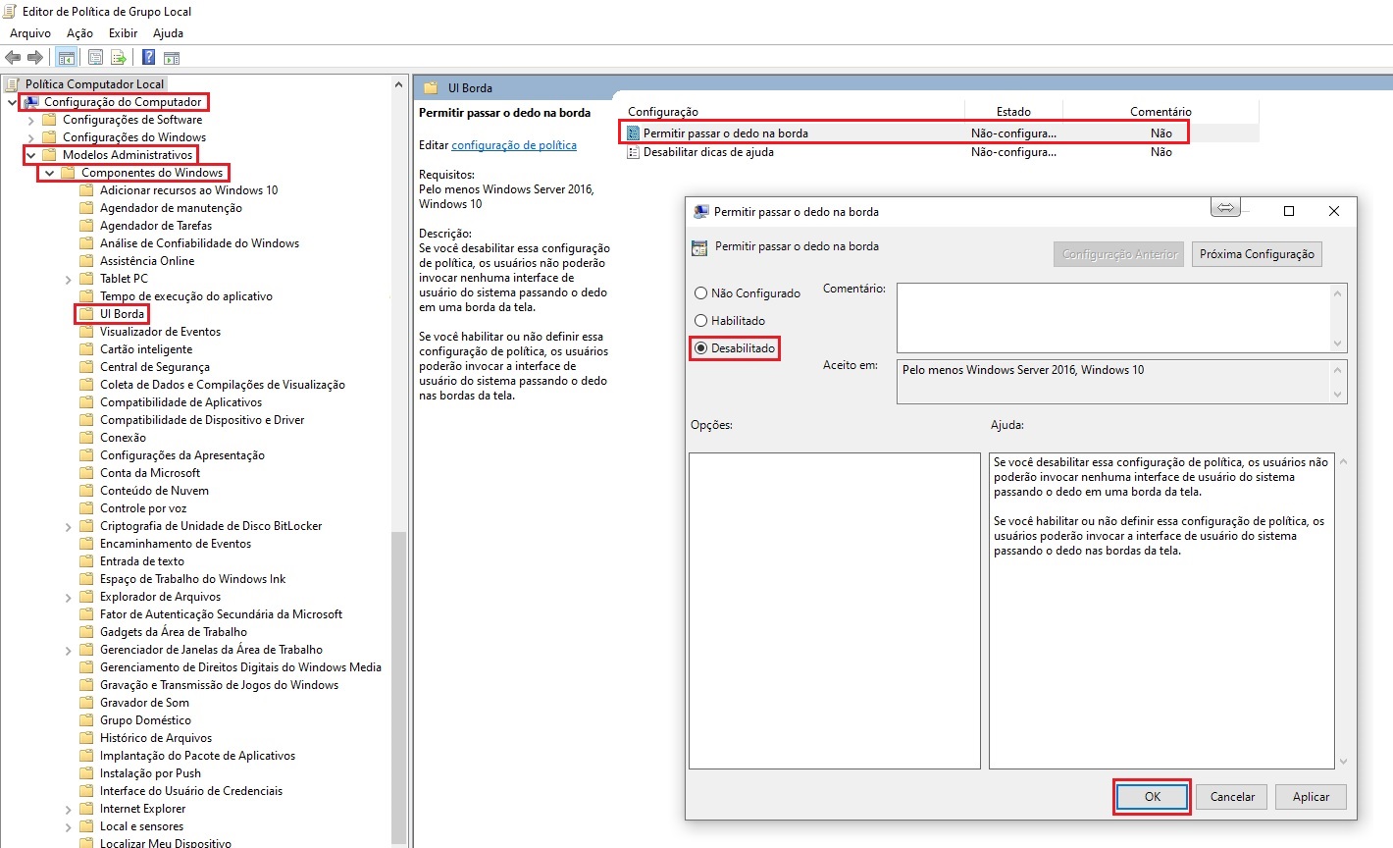Select Adicionar recursos ao Windows 10 folder
The width and height of the screenshot is (1393, 848).
tap(188, 190)
